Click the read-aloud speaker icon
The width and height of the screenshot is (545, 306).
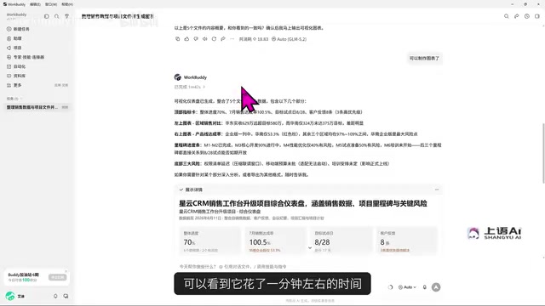coord(204,39)
